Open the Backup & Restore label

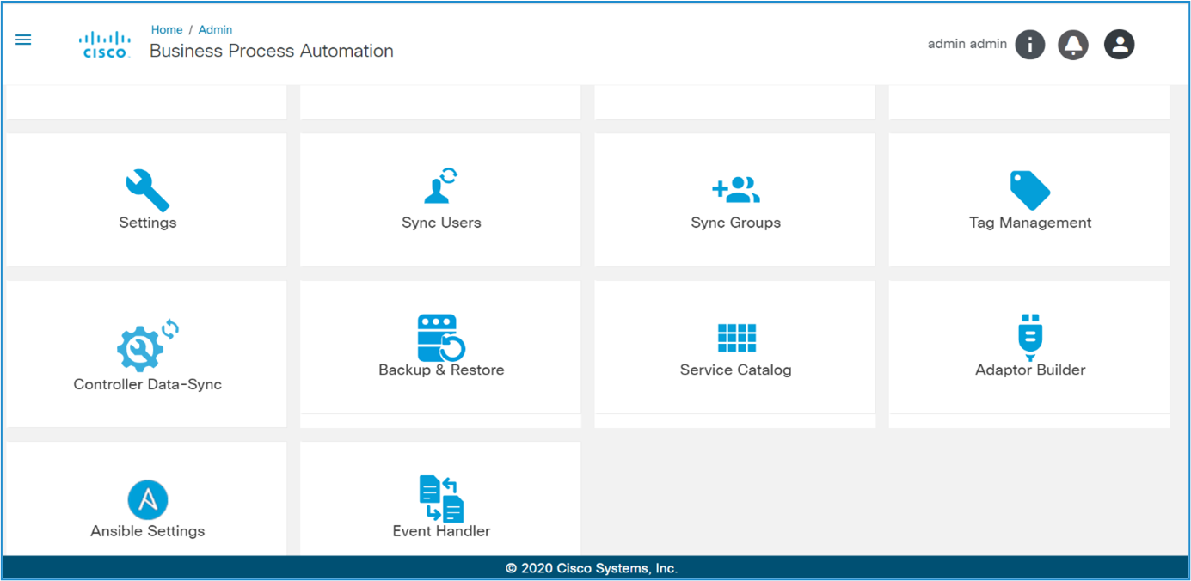pyautogui.click(x=441, y=370)
